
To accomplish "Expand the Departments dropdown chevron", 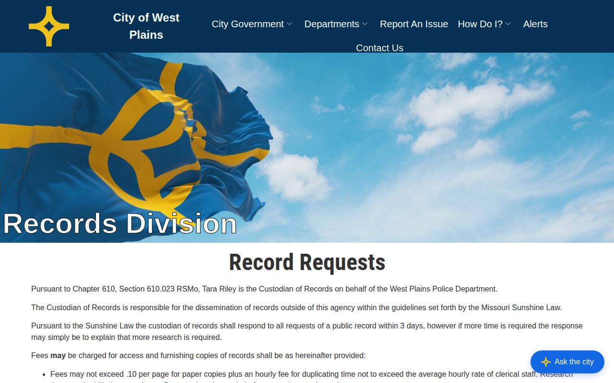I will click(365, 24).
